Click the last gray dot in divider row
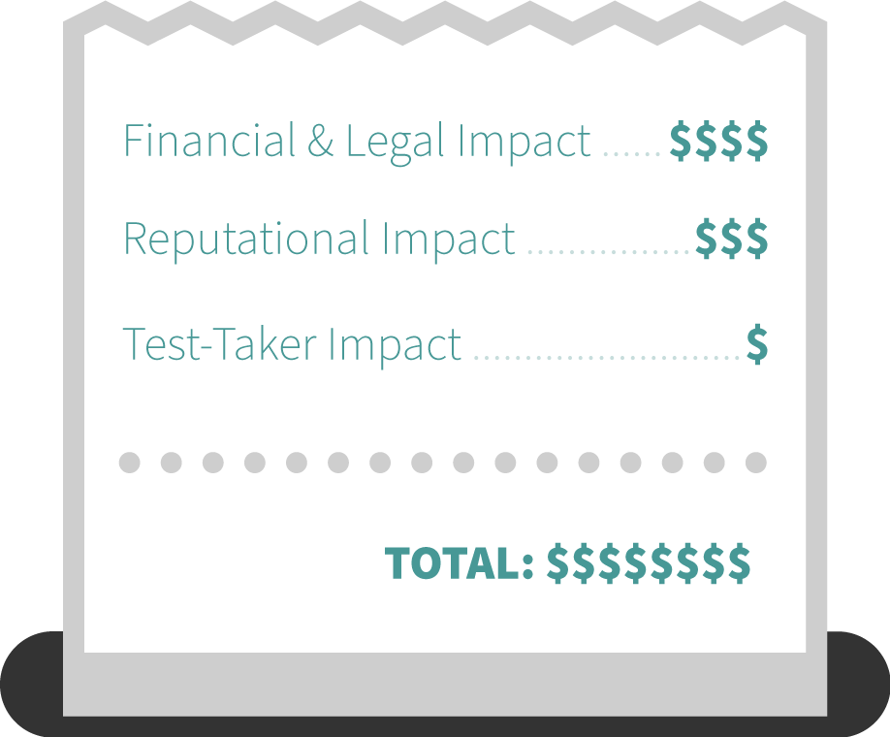The image size is (890, 737). (x=755, y=463)
